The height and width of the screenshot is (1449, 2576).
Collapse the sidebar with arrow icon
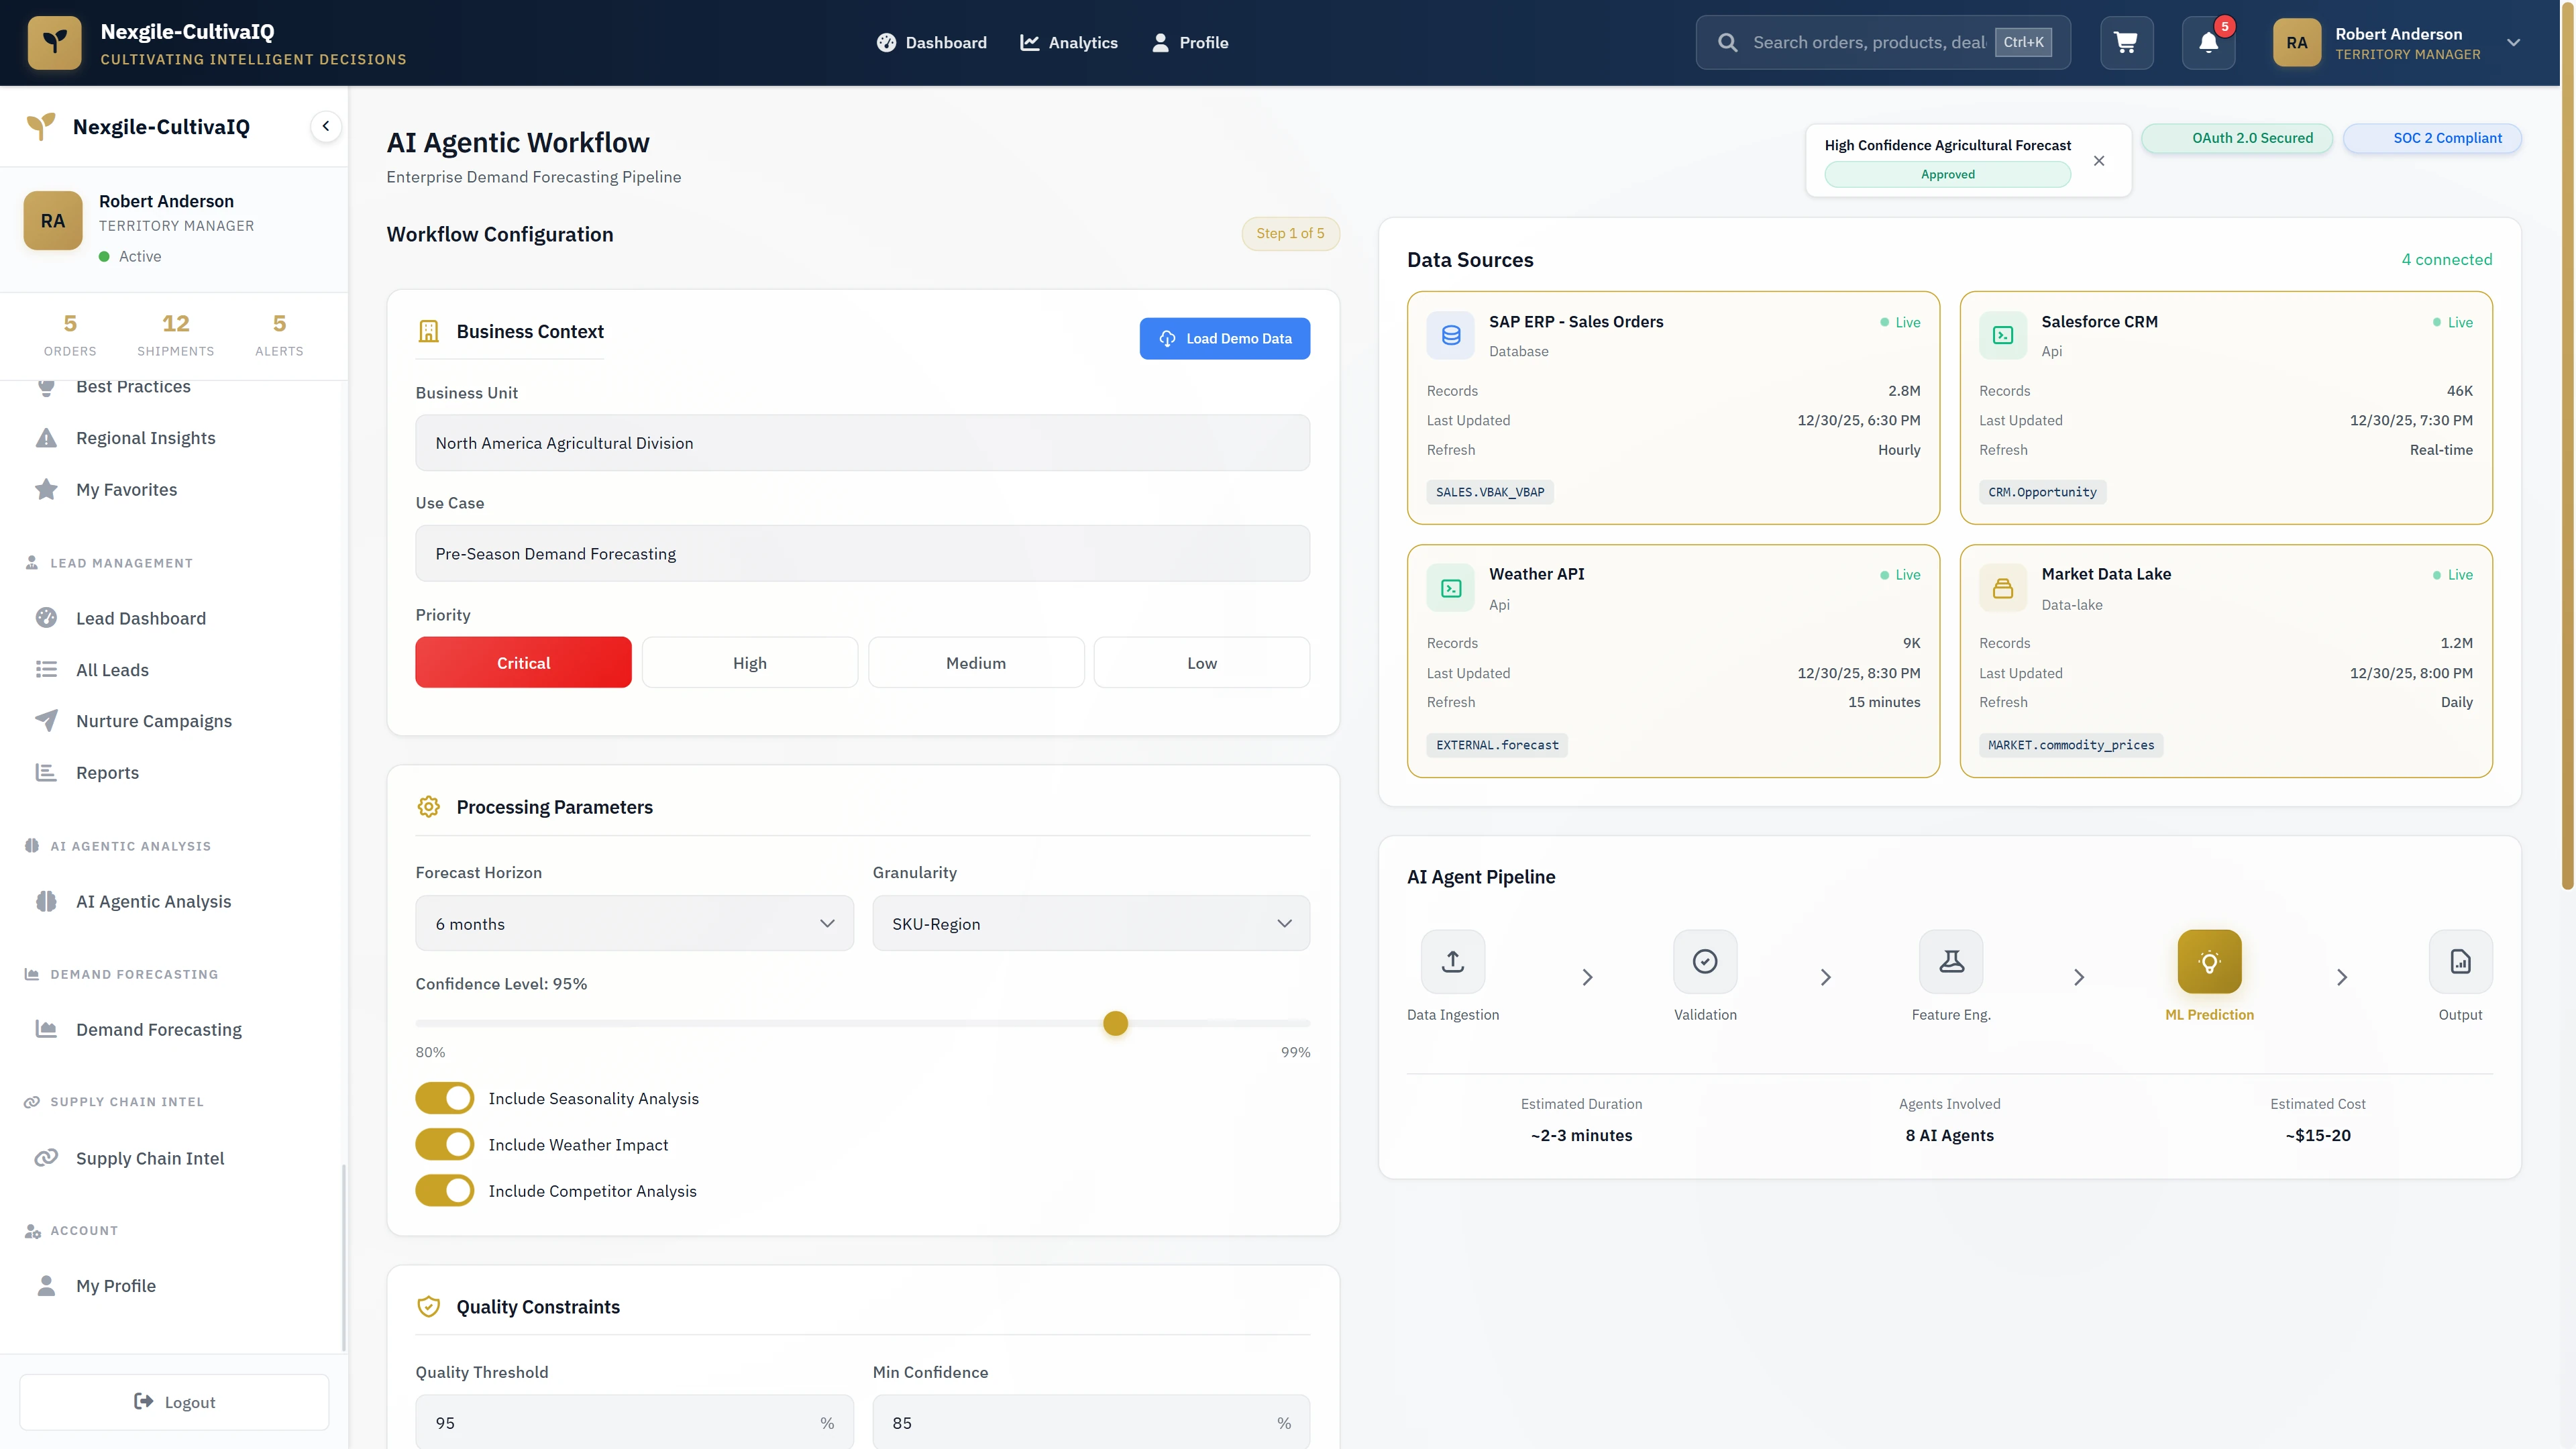click(325, 126)
